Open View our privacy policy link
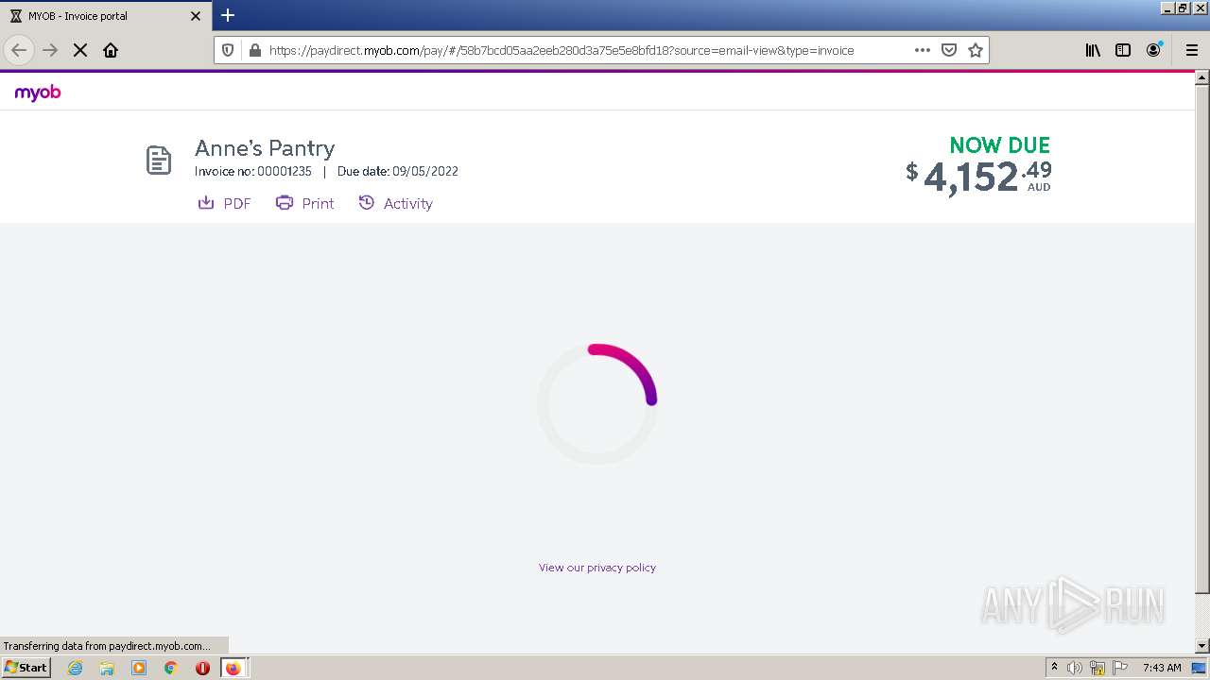This screenshot has height=680, width=1210. tap(597, 568)
